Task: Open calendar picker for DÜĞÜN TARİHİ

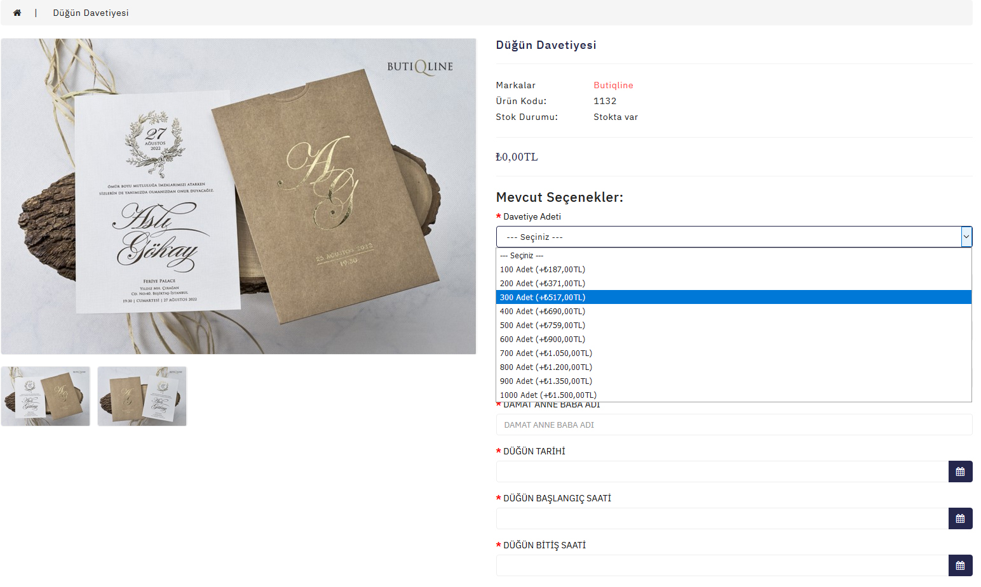Action: (x=960, y=472)
